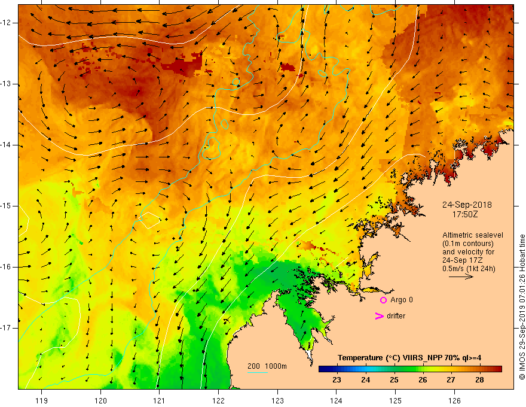Click the '(0.1m contours)' caption line

point(468,244)
